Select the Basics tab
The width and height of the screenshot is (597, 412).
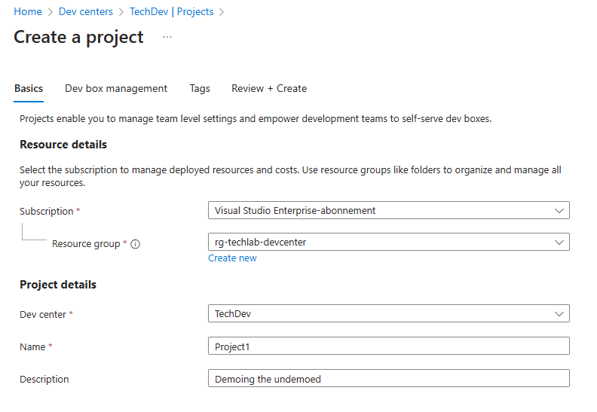click(x=29, y=88)
